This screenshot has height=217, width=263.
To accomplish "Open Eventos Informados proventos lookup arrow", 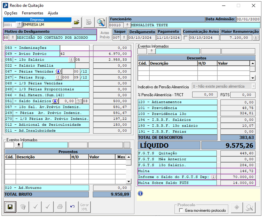I will point(19,145).
